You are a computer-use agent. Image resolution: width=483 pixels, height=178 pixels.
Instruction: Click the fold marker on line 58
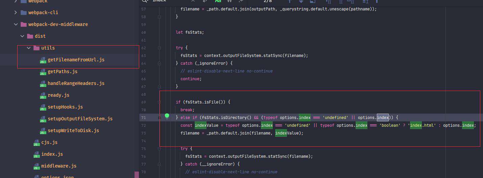159,17
